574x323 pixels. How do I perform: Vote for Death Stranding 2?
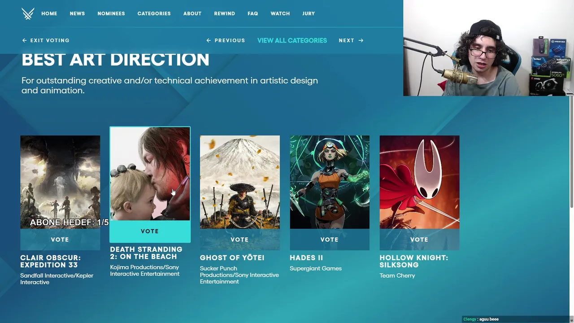[x=150, y=231]
